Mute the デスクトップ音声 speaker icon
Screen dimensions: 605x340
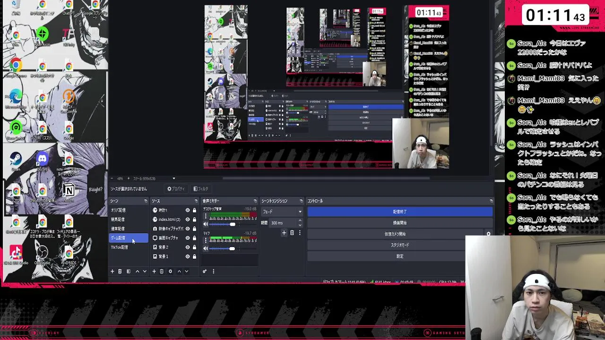pyautogui.click(x=206, y=224)
